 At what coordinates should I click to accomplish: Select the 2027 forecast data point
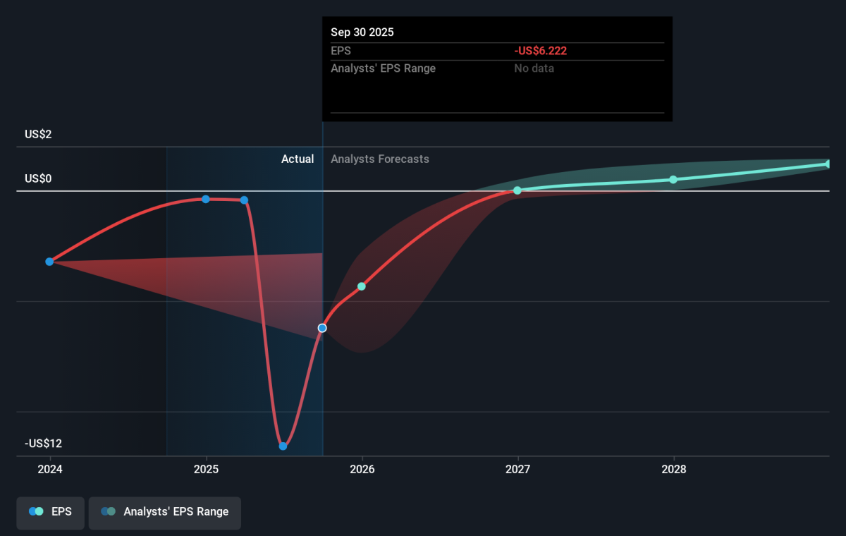tap(517, 190)
